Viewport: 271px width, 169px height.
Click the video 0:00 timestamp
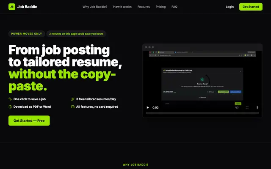tap(155, 108)
